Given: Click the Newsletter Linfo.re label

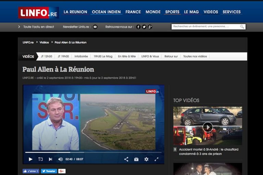Looking at the screenshot, I should coord(77,27).
